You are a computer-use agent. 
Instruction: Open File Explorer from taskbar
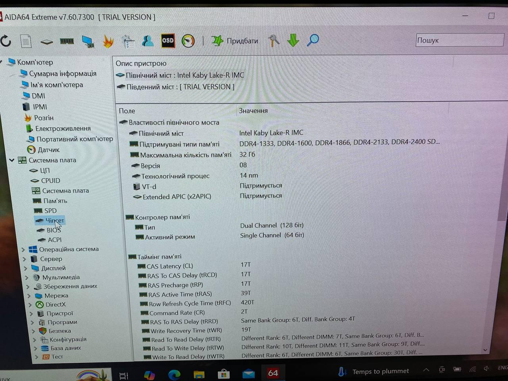tap(199, 374)
